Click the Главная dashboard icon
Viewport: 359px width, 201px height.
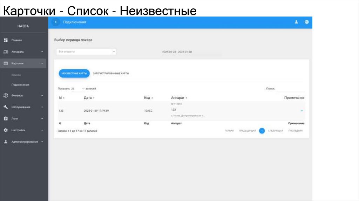[6, 40]
